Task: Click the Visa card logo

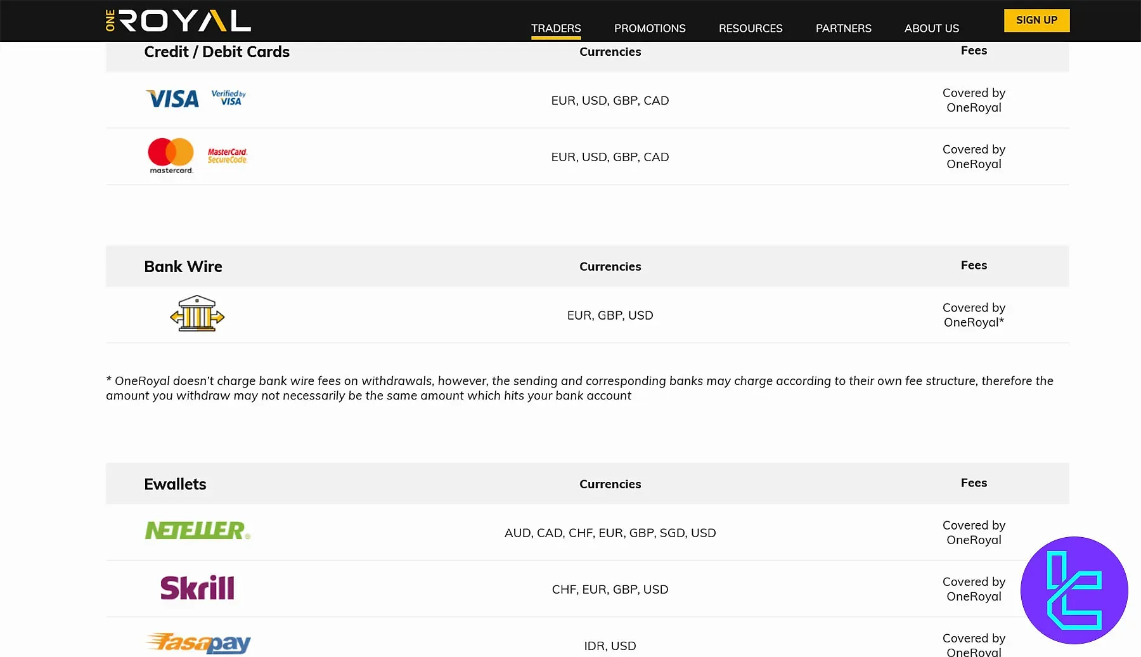Action: [x=172, y=99]
